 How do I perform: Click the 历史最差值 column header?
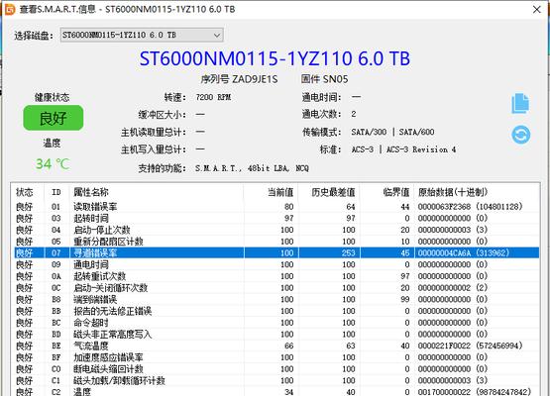(333, 192)
